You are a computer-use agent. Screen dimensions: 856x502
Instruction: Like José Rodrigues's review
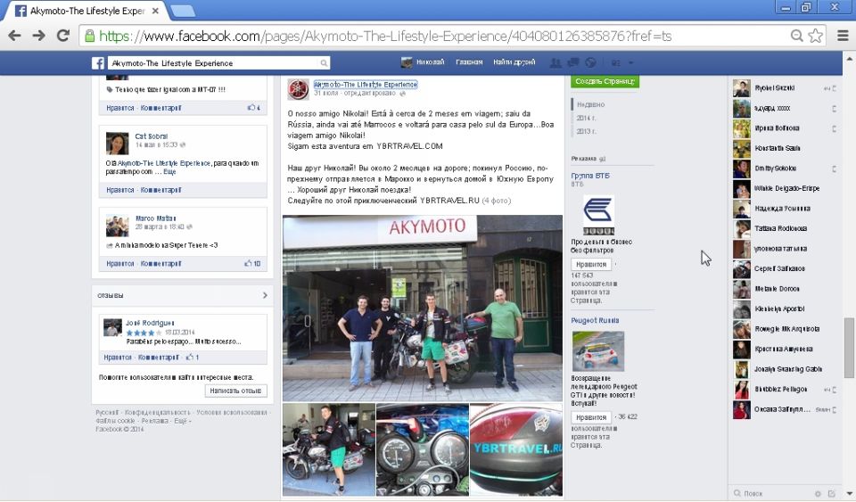(118, 358)
